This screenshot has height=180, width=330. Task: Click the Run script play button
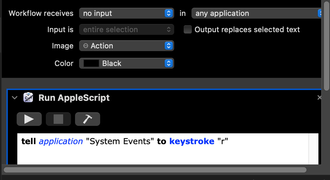(x=29, y=119)
